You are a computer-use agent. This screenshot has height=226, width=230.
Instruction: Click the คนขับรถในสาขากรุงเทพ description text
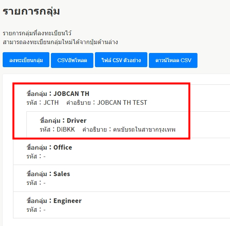coord(144,129)
